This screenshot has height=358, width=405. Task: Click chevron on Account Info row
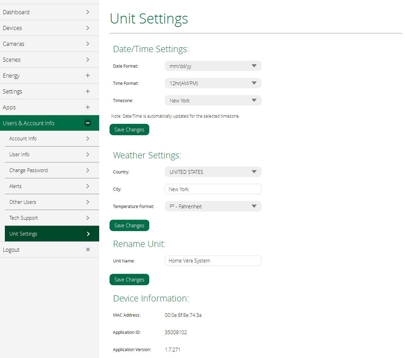88,139
